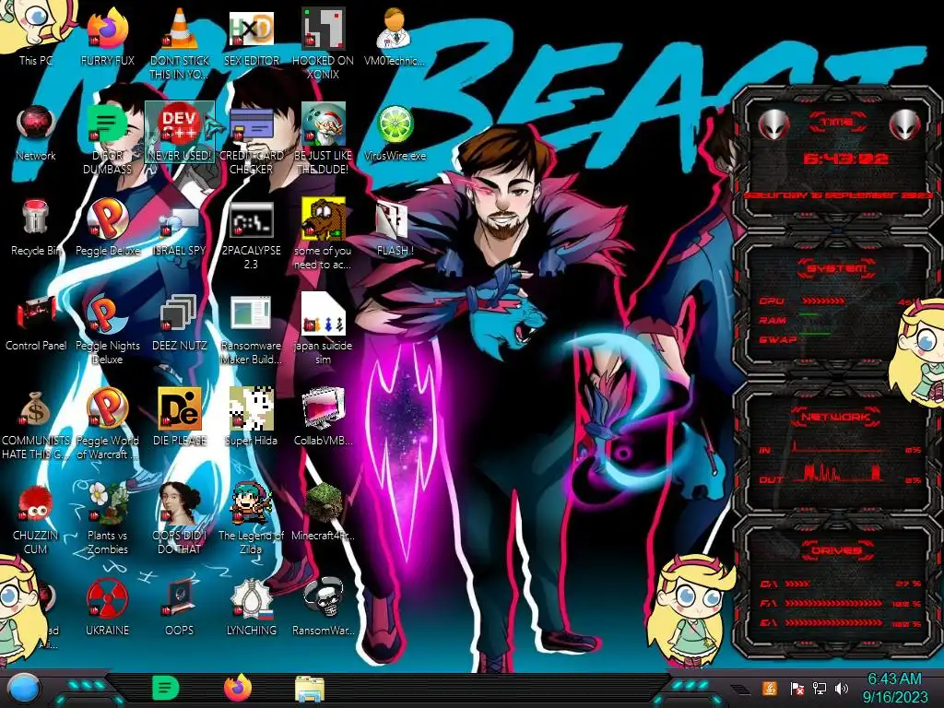Open the Control Panel icon
The width and height of the screenshot is (944, 708).
pos(36,324)
